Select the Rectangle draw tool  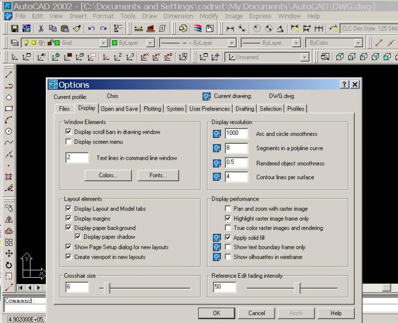click(x=9, y=108)
